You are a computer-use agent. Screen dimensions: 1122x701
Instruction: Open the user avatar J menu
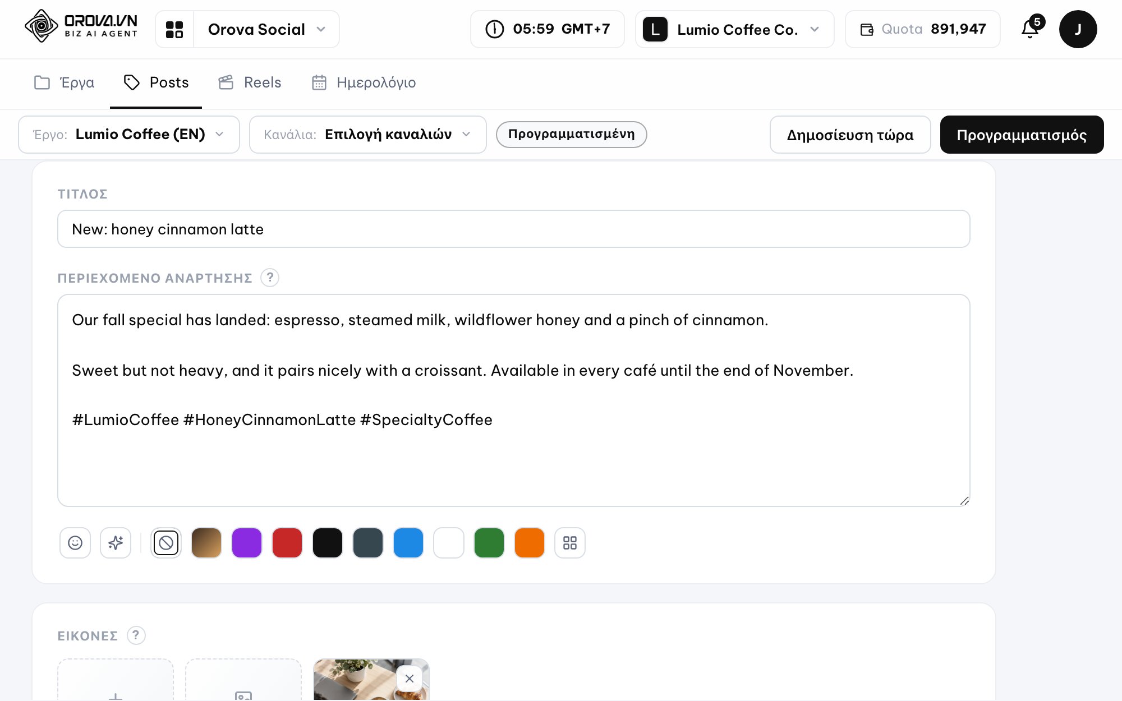pos(1078,29)
